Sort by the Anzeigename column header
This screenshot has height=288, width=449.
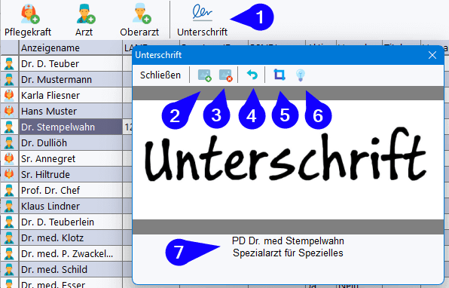pyautogui.click(x=71, y=47)
